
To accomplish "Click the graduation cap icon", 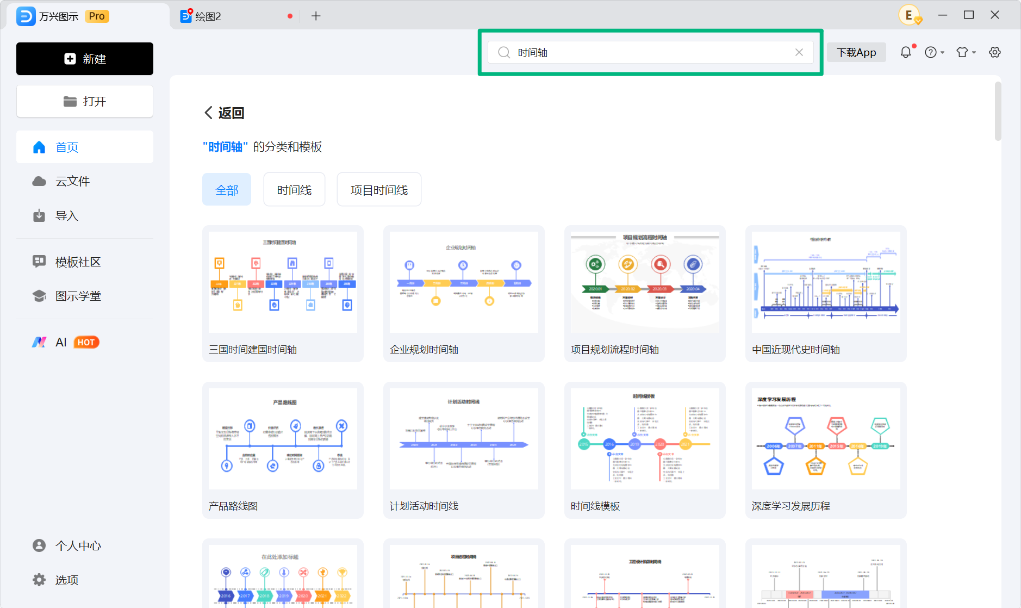I will pos(39,296).
